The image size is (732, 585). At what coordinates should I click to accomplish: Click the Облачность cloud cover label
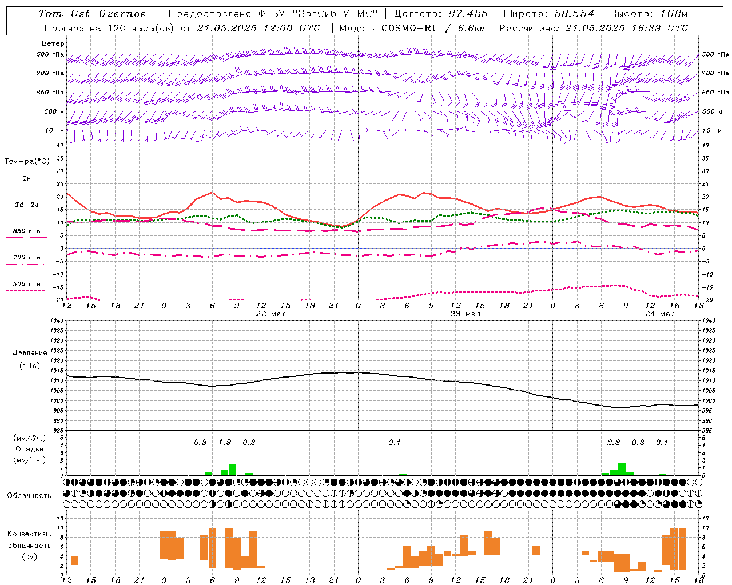pyautogui.click(x=29, y=496)
